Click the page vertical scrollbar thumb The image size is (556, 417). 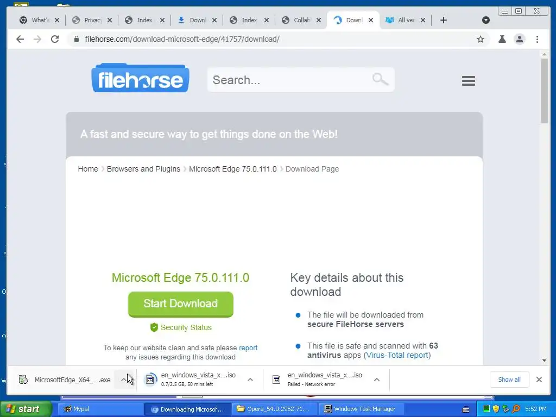544,91
